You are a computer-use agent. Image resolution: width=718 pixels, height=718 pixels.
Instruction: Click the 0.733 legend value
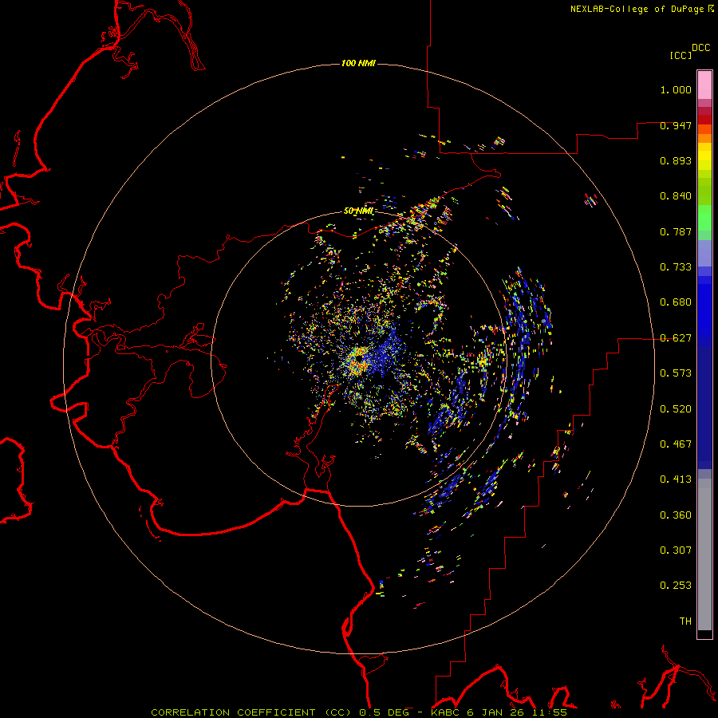coord(676,267)
